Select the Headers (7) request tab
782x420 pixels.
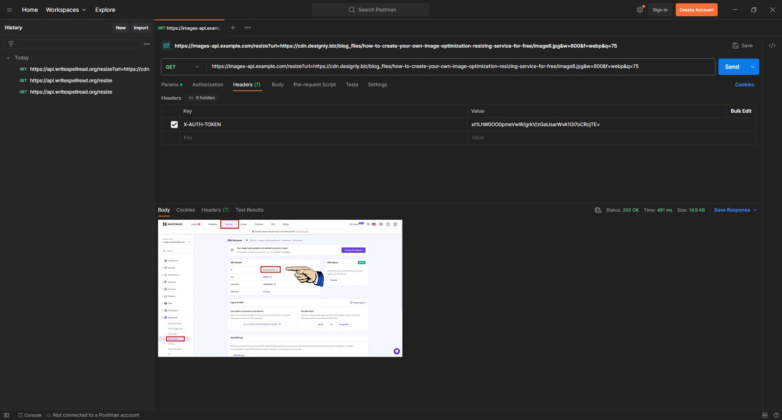247,84
